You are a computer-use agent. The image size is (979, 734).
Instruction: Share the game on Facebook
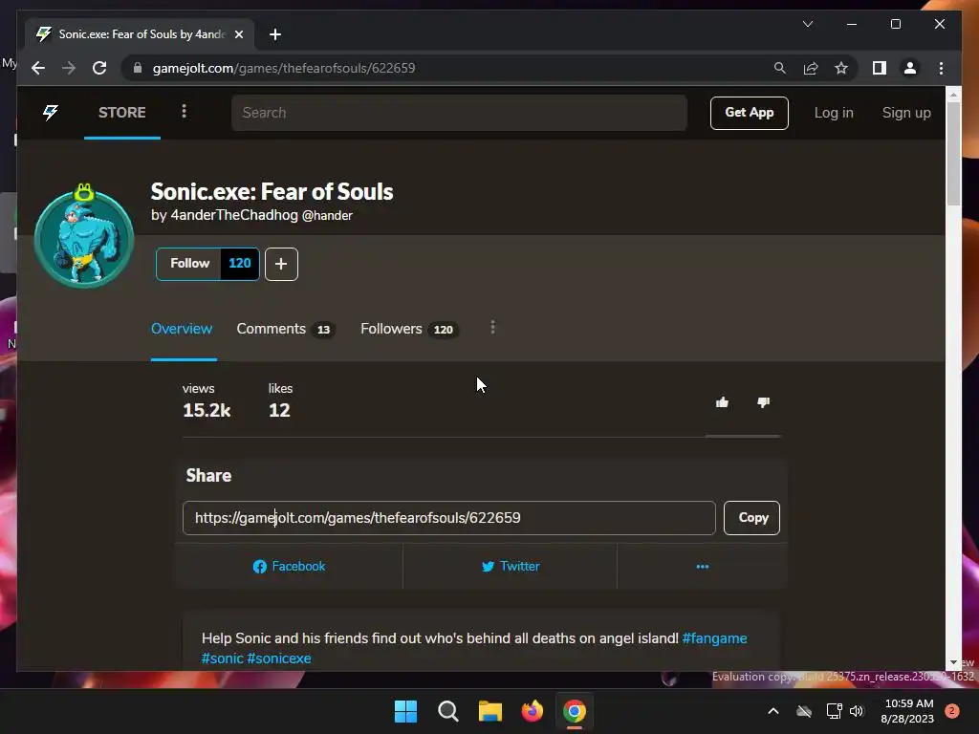point(289,566)
